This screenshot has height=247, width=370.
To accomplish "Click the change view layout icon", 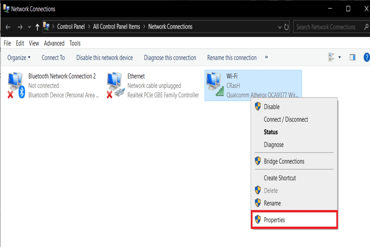I will (x=332, y=58).
